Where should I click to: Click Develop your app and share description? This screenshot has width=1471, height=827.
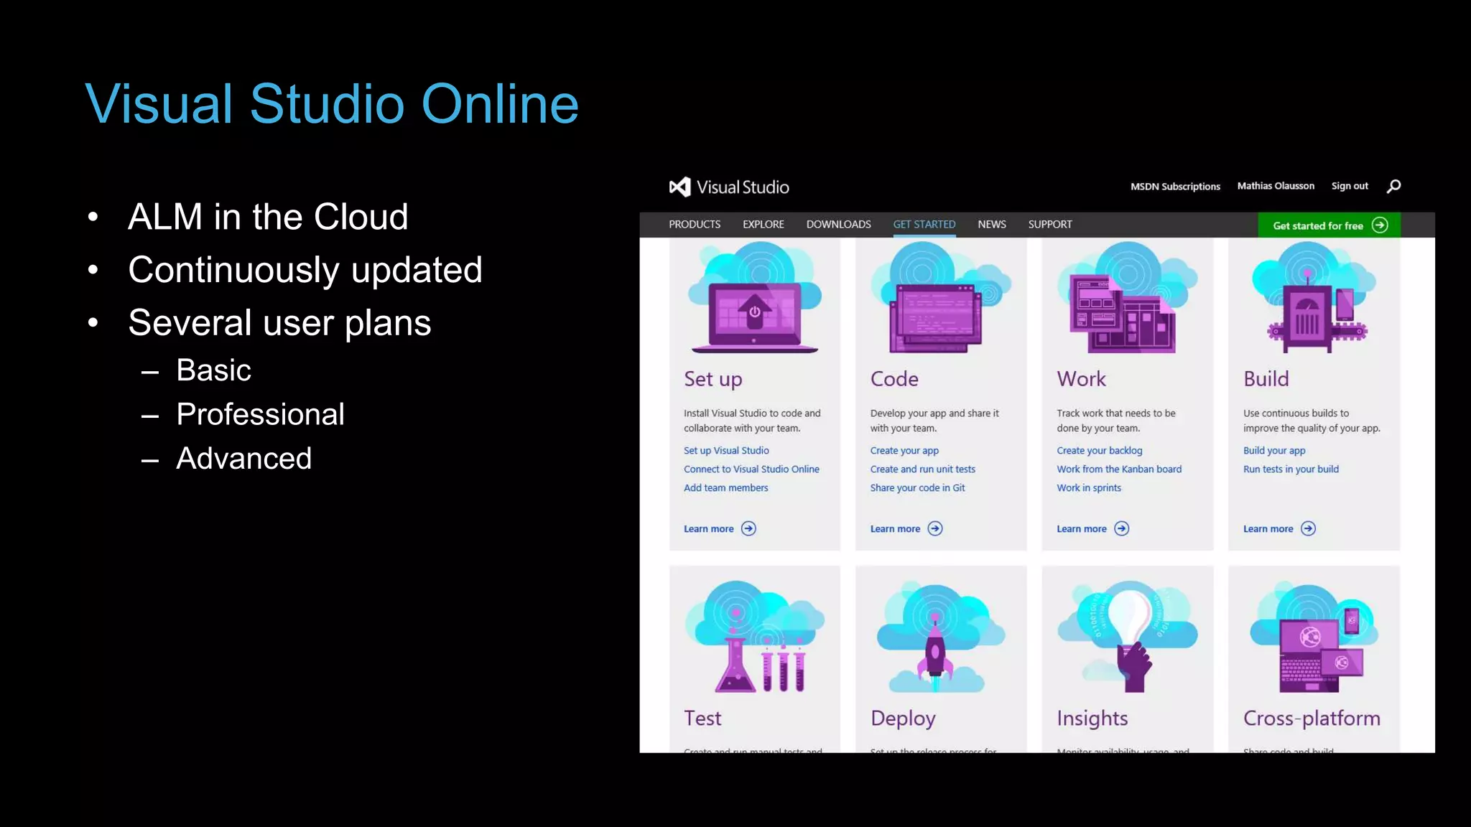coord(934,421)
